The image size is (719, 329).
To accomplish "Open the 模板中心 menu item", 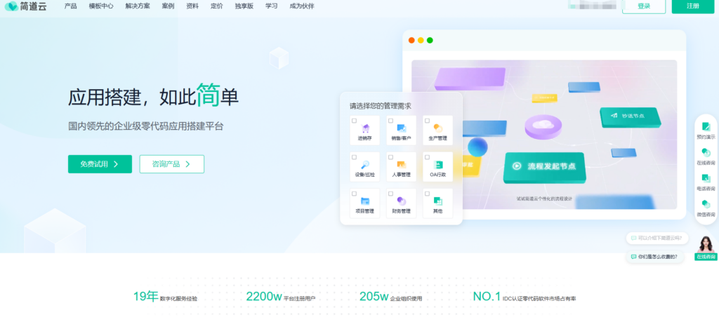I will 101,6.
